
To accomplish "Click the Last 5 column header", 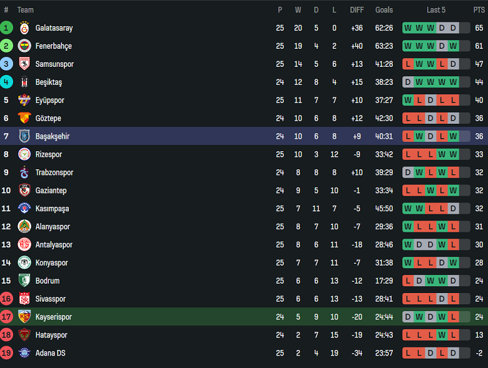I will (x=436, y=10).
